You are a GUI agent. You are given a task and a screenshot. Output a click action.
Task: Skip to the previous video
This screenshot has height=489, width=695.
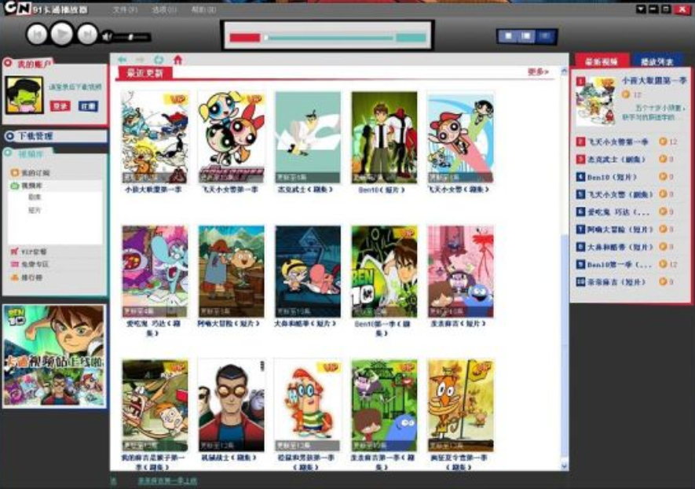[37, 34]
